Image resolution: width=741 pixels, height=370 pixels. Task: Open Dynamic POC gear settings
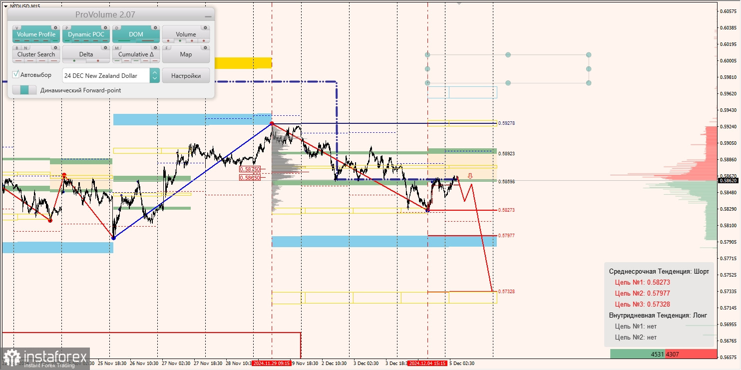click(105, 27)
